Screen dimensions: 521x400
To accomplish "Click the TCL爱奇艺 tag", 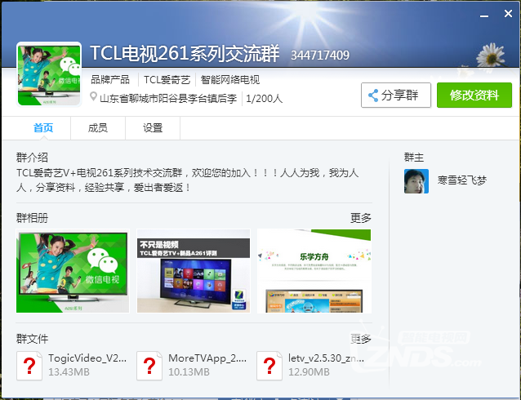I will (x=167, y=80).
